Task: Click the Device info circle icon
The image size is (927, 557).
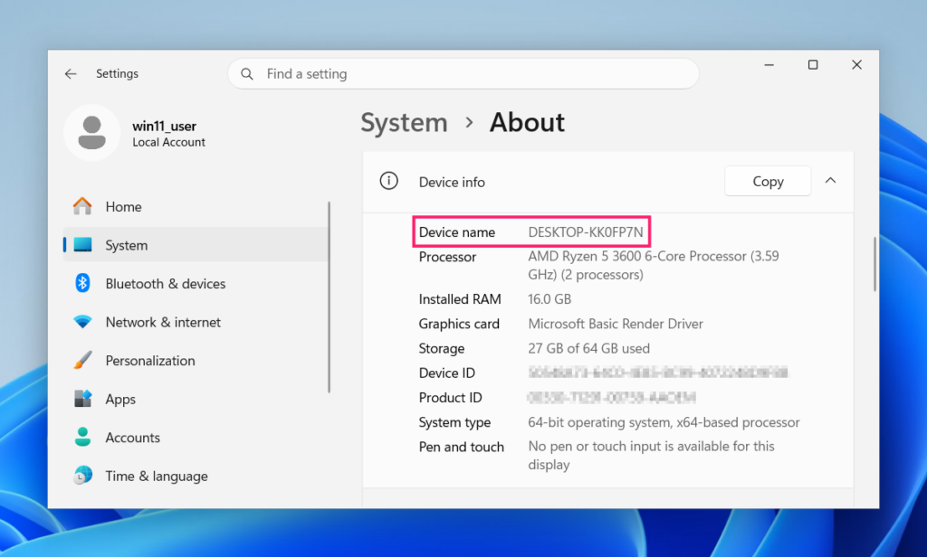Action: point(388,181)
